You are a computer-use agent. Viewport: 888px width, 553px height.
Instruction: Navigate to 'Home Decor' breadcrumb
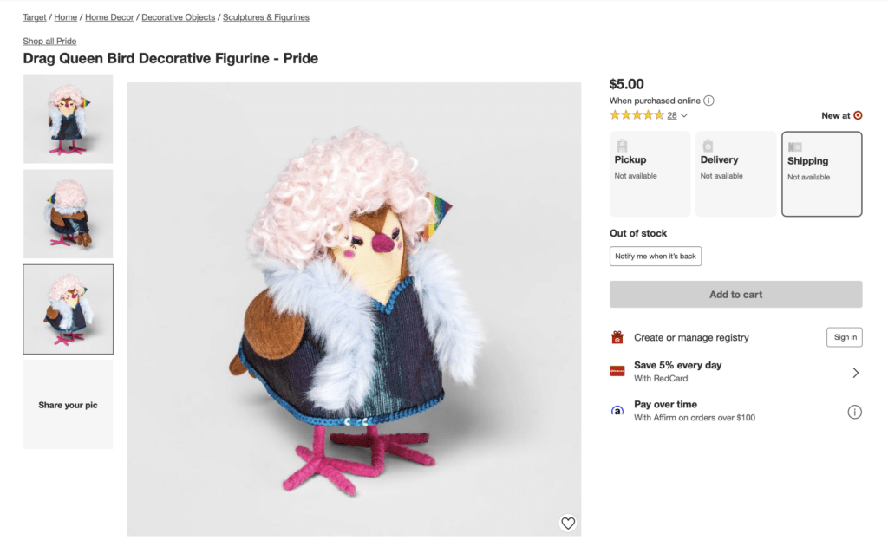(x=109, y=16)
